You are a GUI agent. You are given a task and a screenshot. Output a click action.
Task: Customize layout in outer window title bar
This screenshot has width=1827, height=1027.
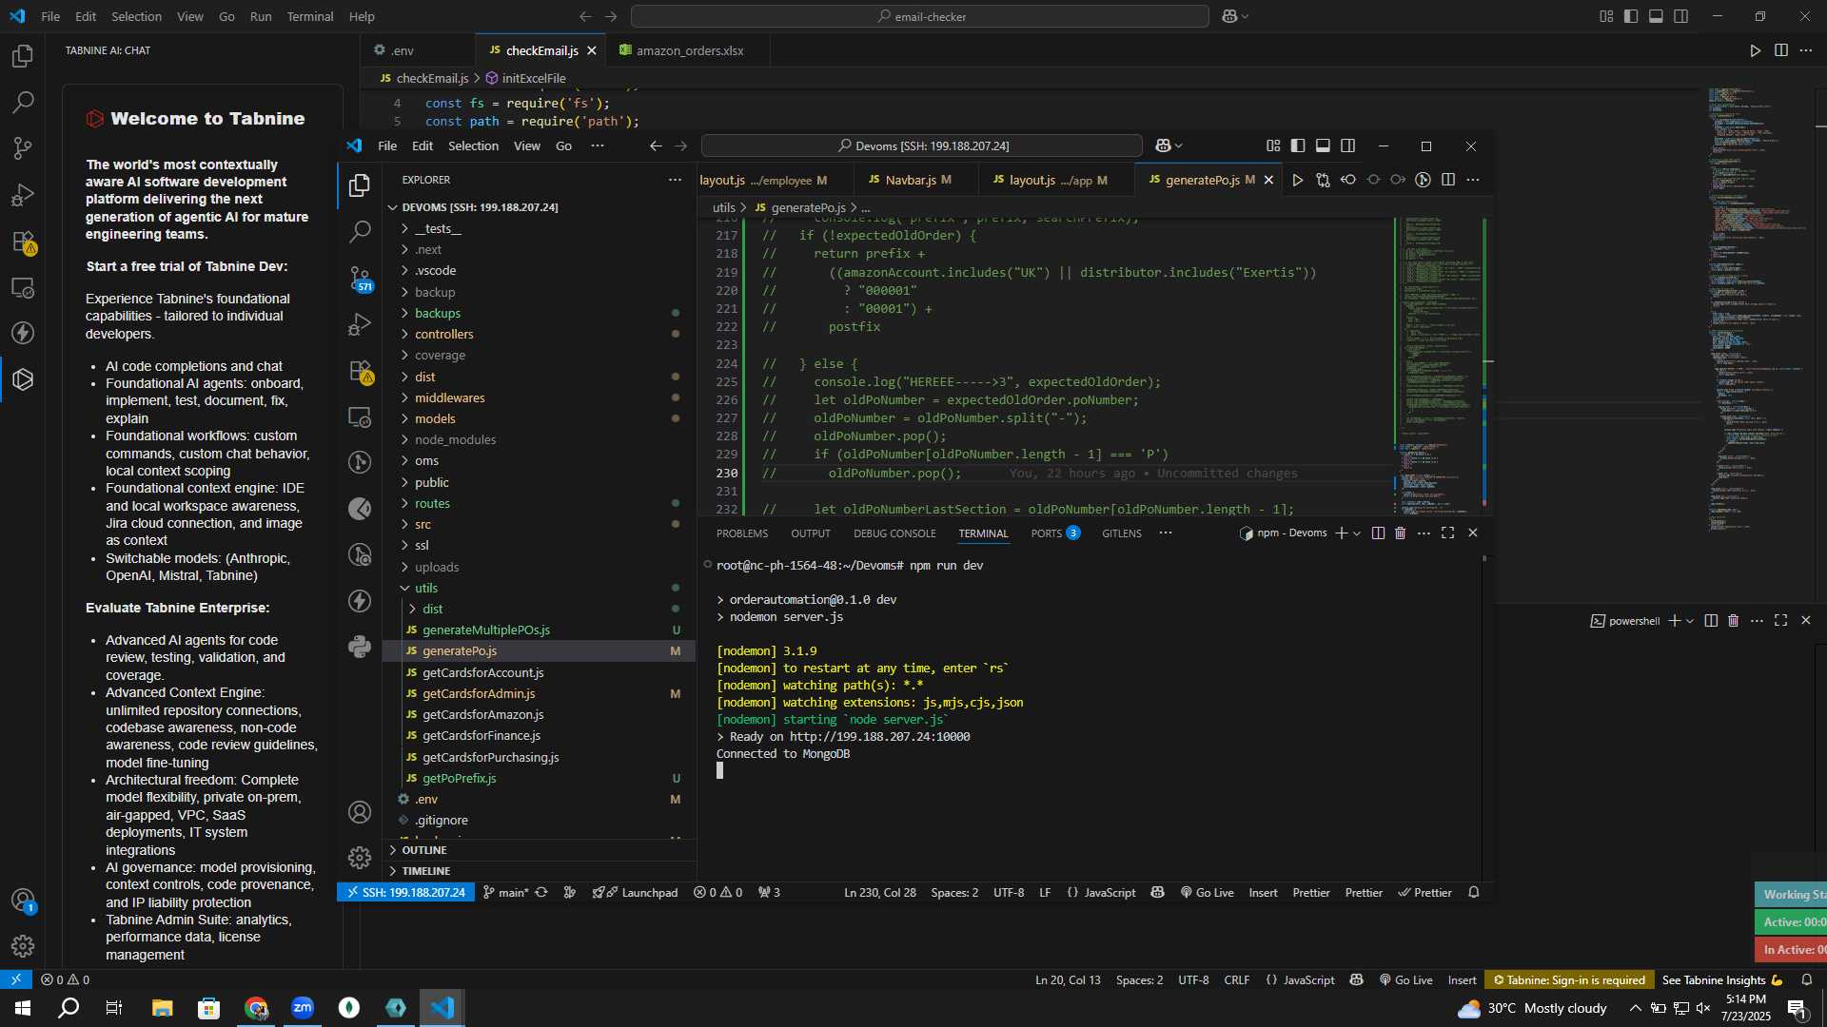coord(1606,16)
